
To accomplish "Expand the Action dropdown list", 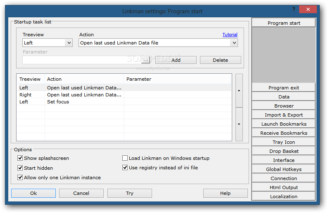I will (158, 43).
